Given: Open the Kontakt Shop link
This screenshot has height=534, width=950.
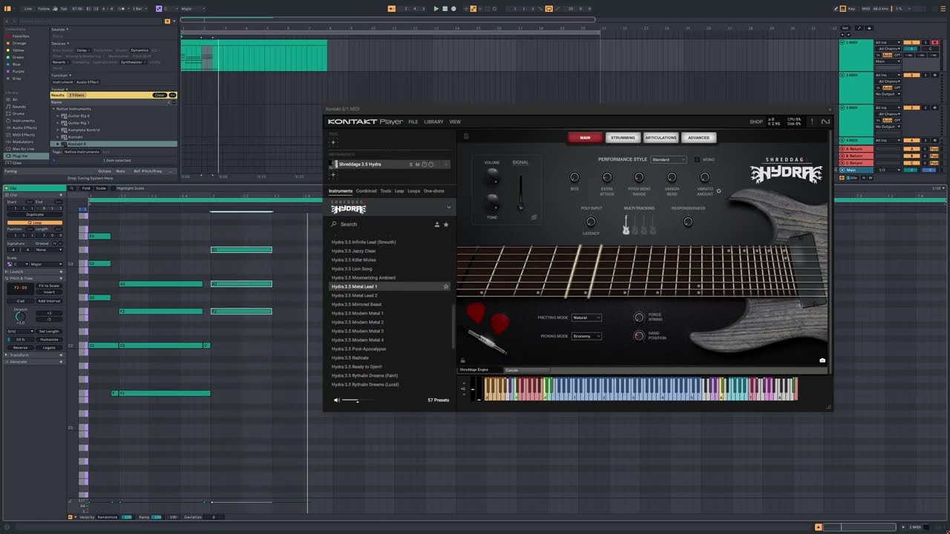Looking at the screenshot, I should pyautogui.click(x=756, y=122).
